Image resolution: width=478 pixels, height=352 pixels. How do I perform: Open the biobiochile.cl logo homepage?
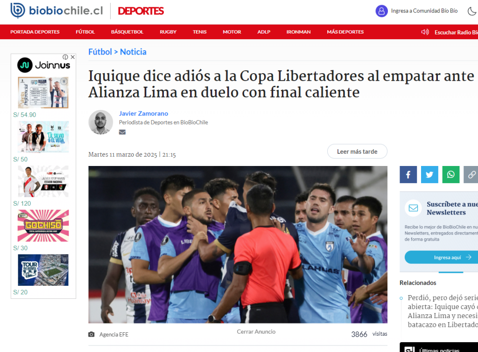click(x=56, y=11)
